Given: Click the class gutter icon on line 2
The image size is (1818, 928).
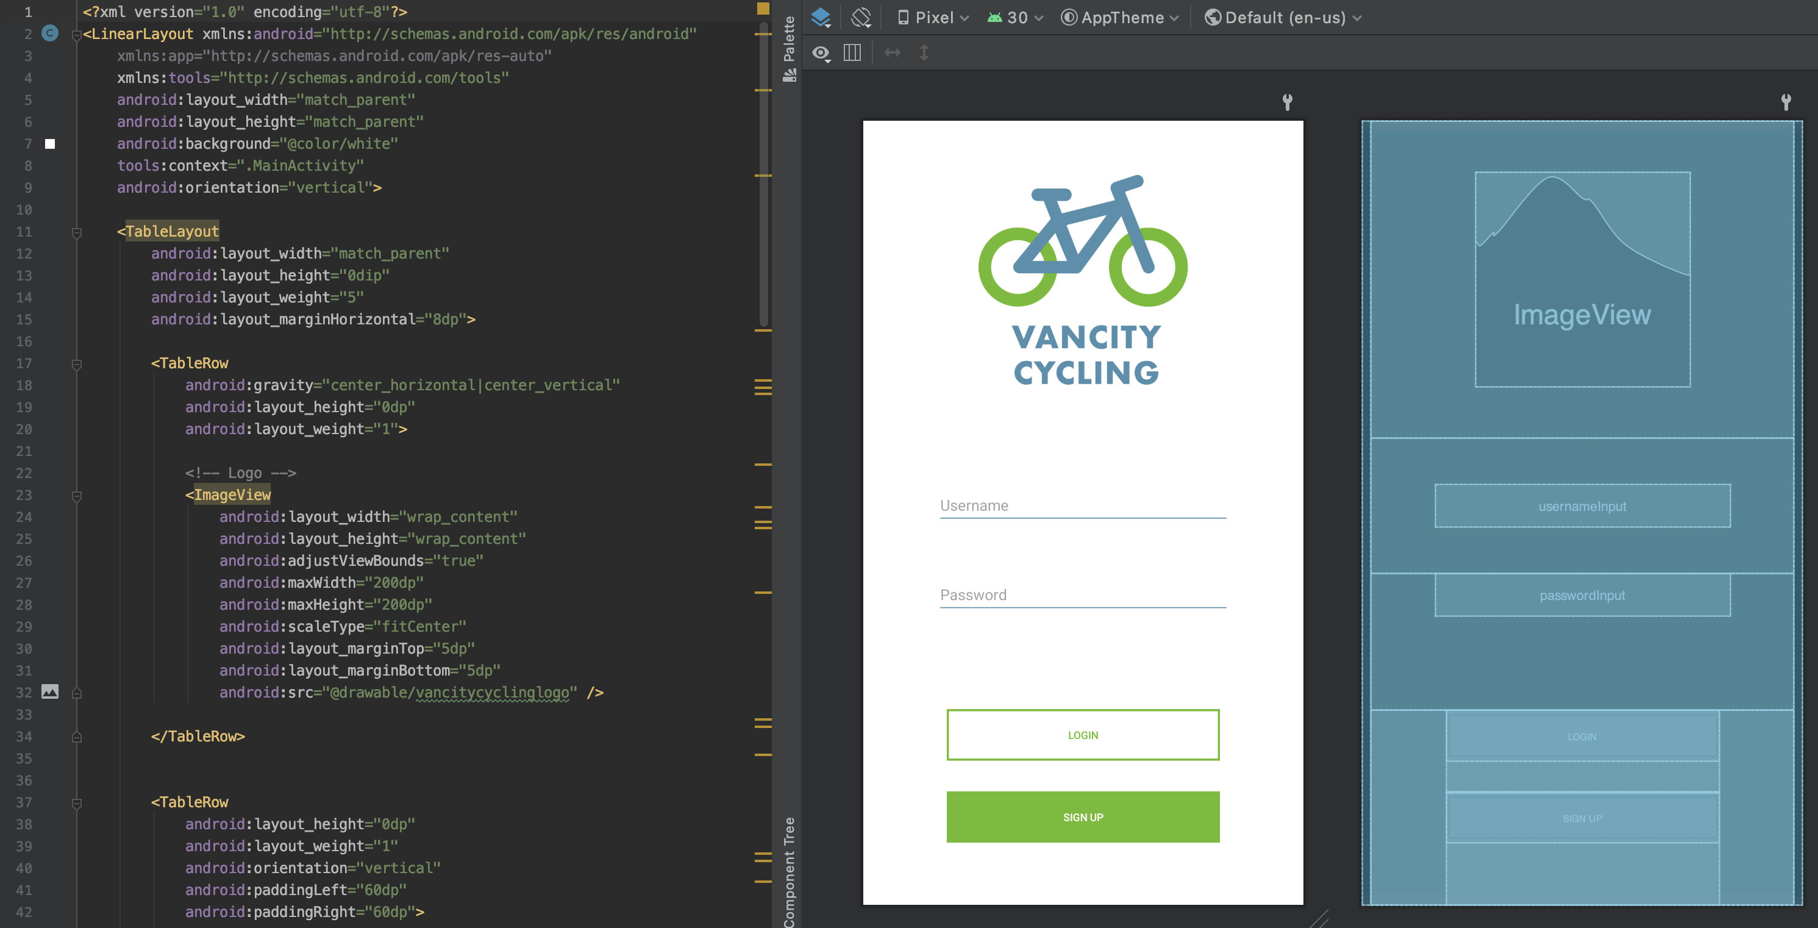Looking at the screenshot, I should 49,33.
